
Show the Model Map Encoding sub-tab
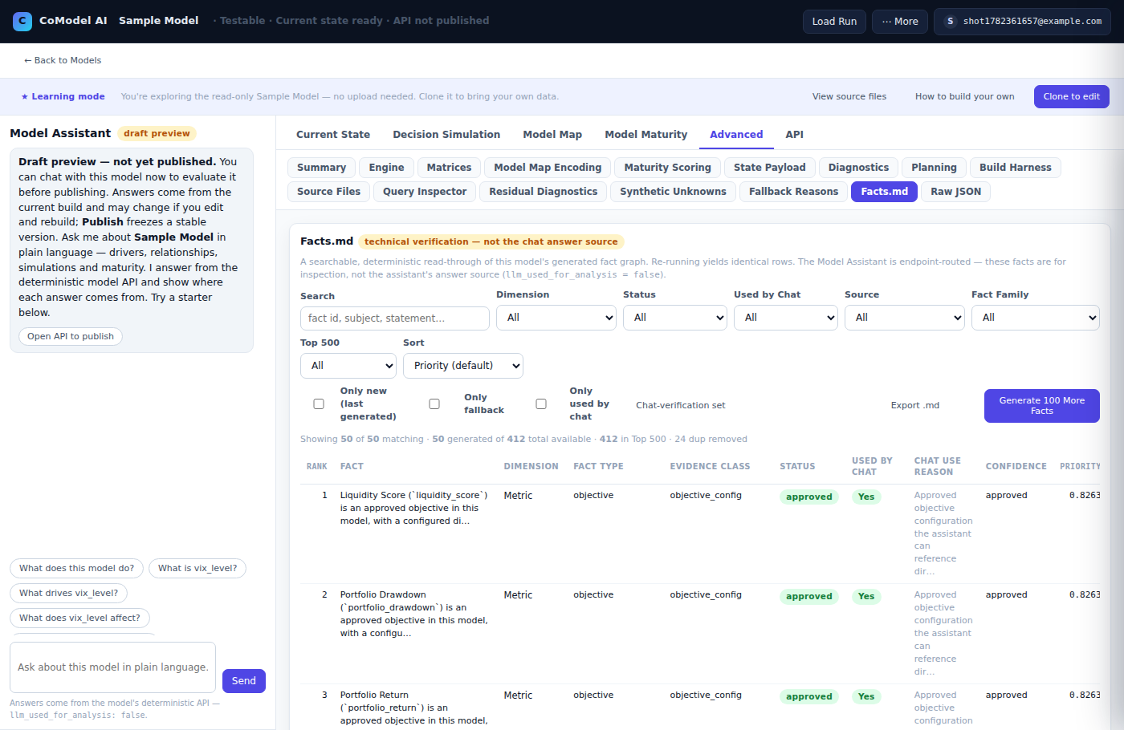click(x=548, y=168)
